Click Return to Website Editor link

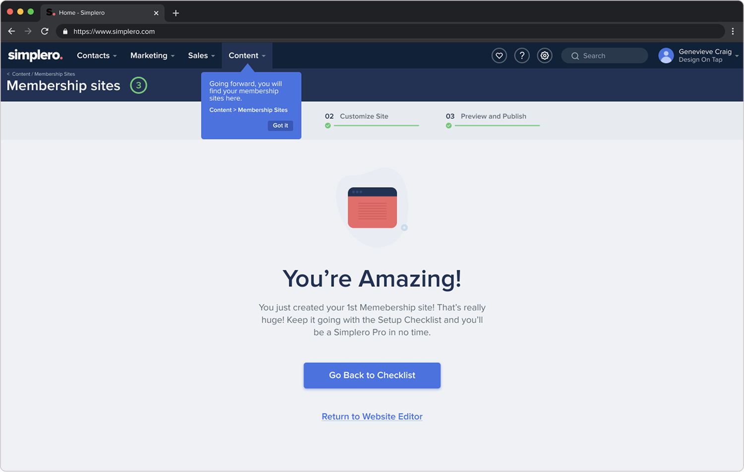click(372, 416)
